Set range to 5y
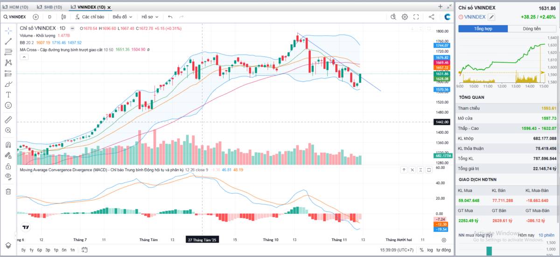This screenshot has height=257, width=560. (23, 250)
